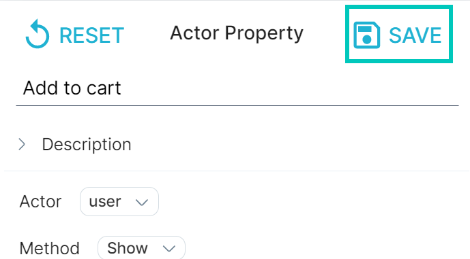Click the floppy disk Save icon
The width and height of the screenshot is (470, 259).
tap(366, 35)
